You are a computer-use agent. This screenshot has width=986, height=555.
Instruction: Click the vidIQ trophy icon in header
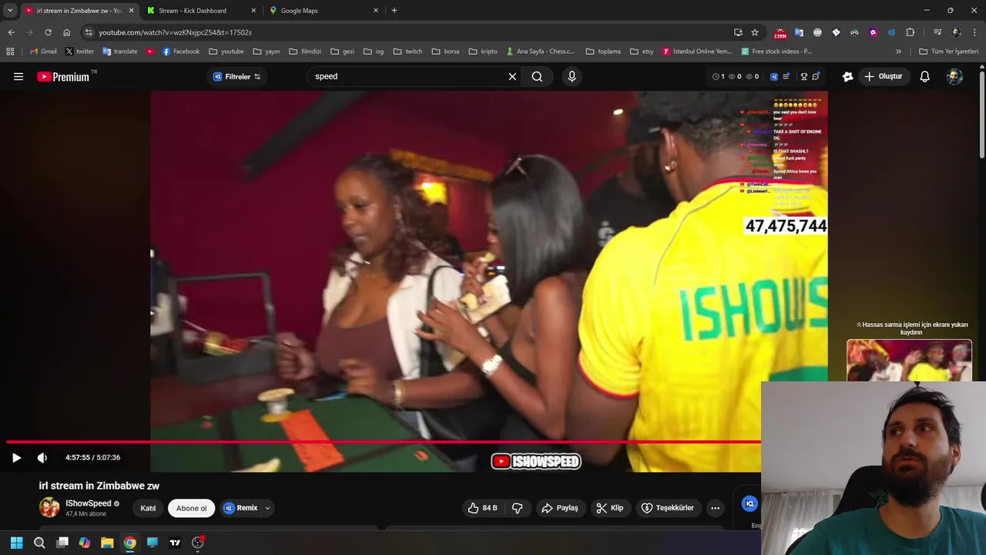(804, 76)
